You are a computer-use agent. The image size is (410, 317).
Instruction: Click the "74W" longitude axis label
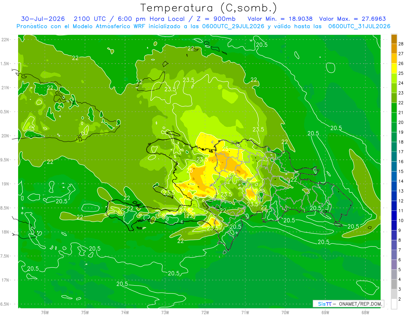pos(125,312)
